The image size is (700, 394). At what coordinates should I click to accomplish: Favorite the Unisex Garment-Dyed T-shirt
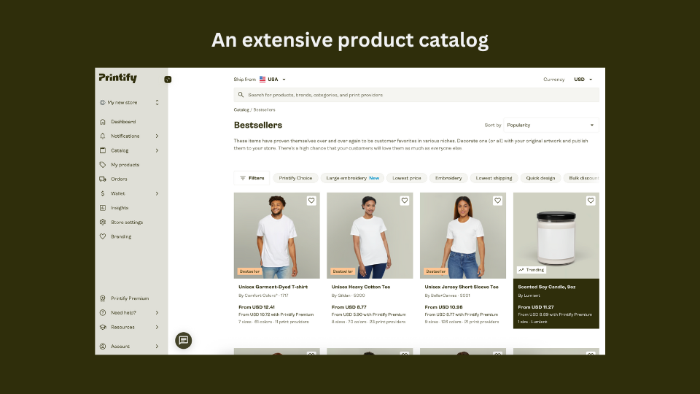tap(311, 200)
